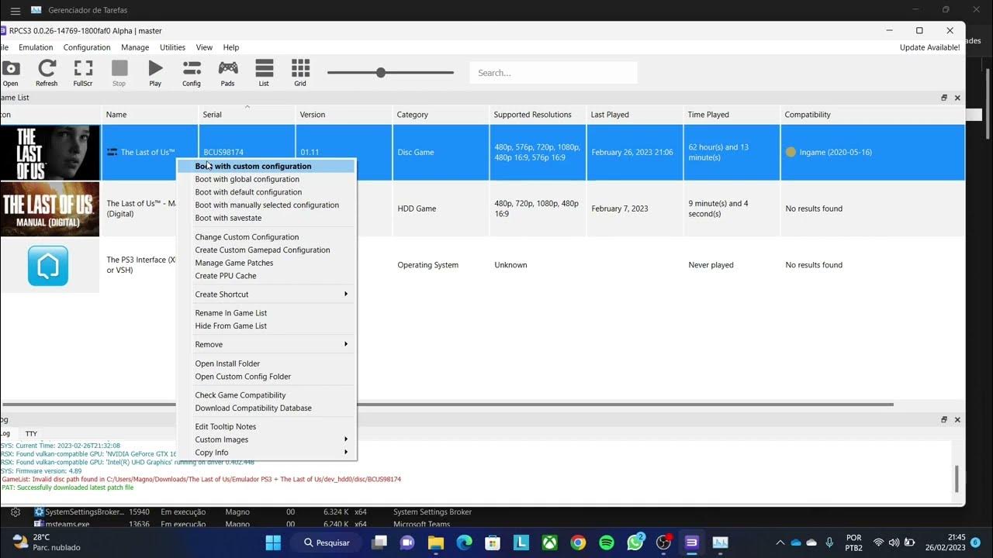Open the Utilities menu
The image size is (993, 558).
[x=172, y=47]
